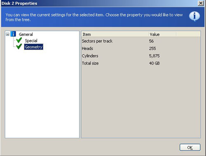This screenshot has width=206, height=156.
Task: Click the value 56
Action: tap(151, 41)
